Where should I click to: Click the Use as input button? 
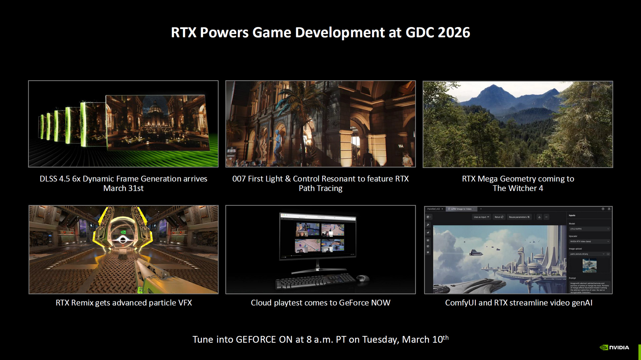click(x=481, y=217)
